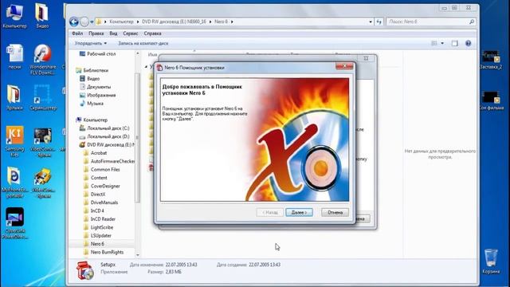Screen dimensions: 510x287
Task: Open the Вид menu in Explorer
Action: pyautogui.click(x=113, y=33)
